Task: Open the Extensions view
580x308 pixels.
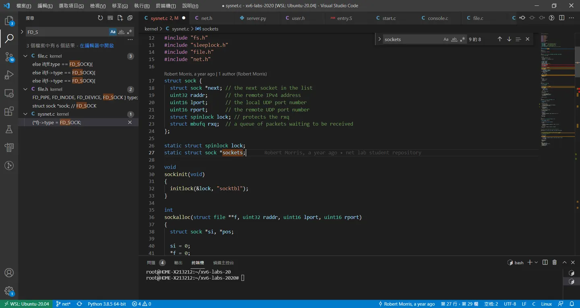Action: (9, 112)
